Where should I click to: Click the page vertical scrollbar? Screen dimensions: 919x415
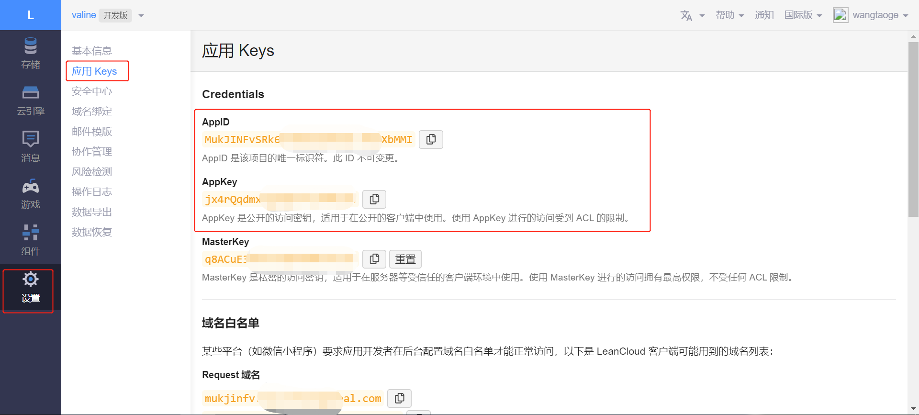click(913, 129)
